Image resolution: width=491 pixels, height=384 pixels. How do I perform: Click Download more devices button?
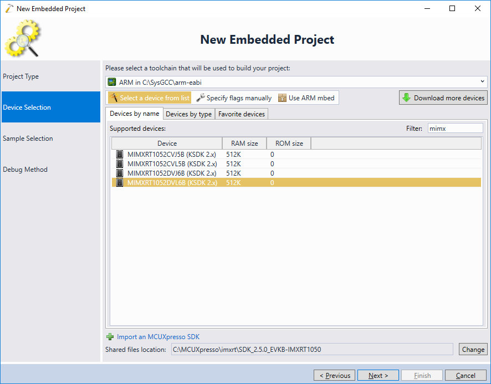coord(443,98)
